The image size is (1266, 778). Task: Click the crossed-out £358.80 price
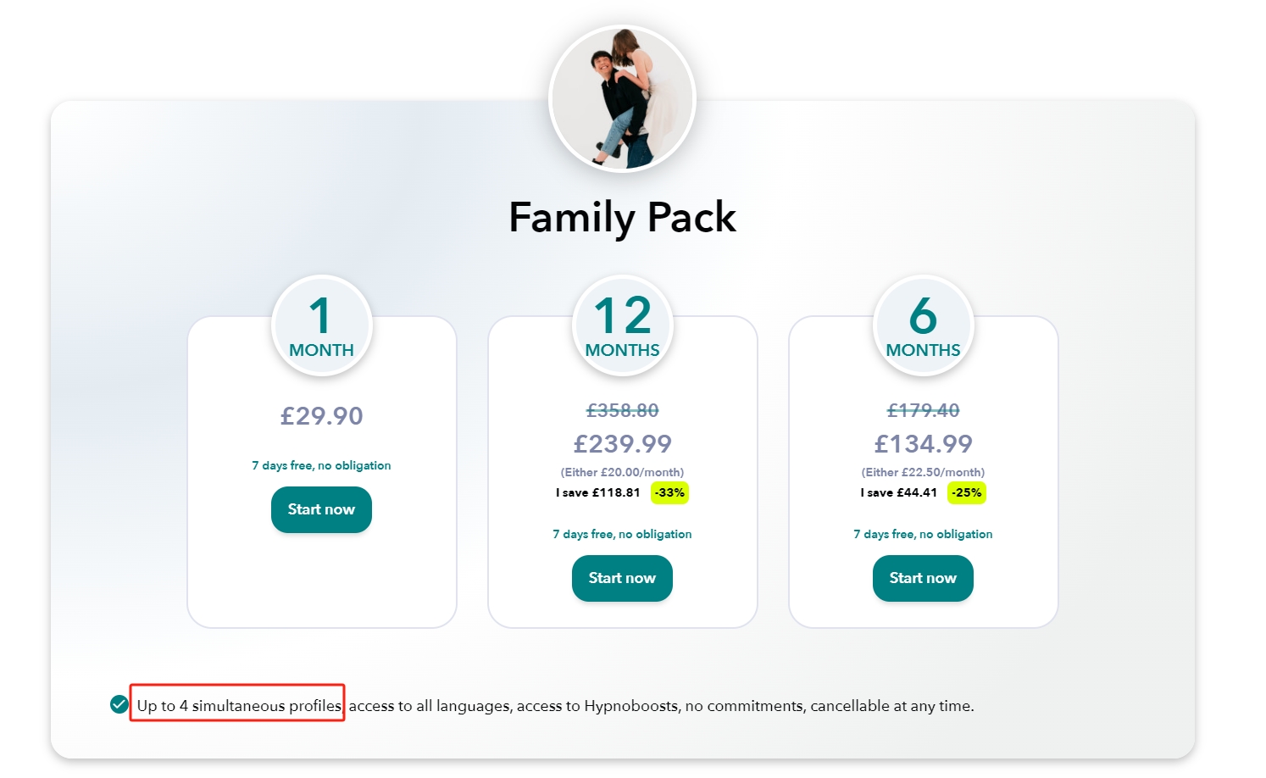(623, 410)
